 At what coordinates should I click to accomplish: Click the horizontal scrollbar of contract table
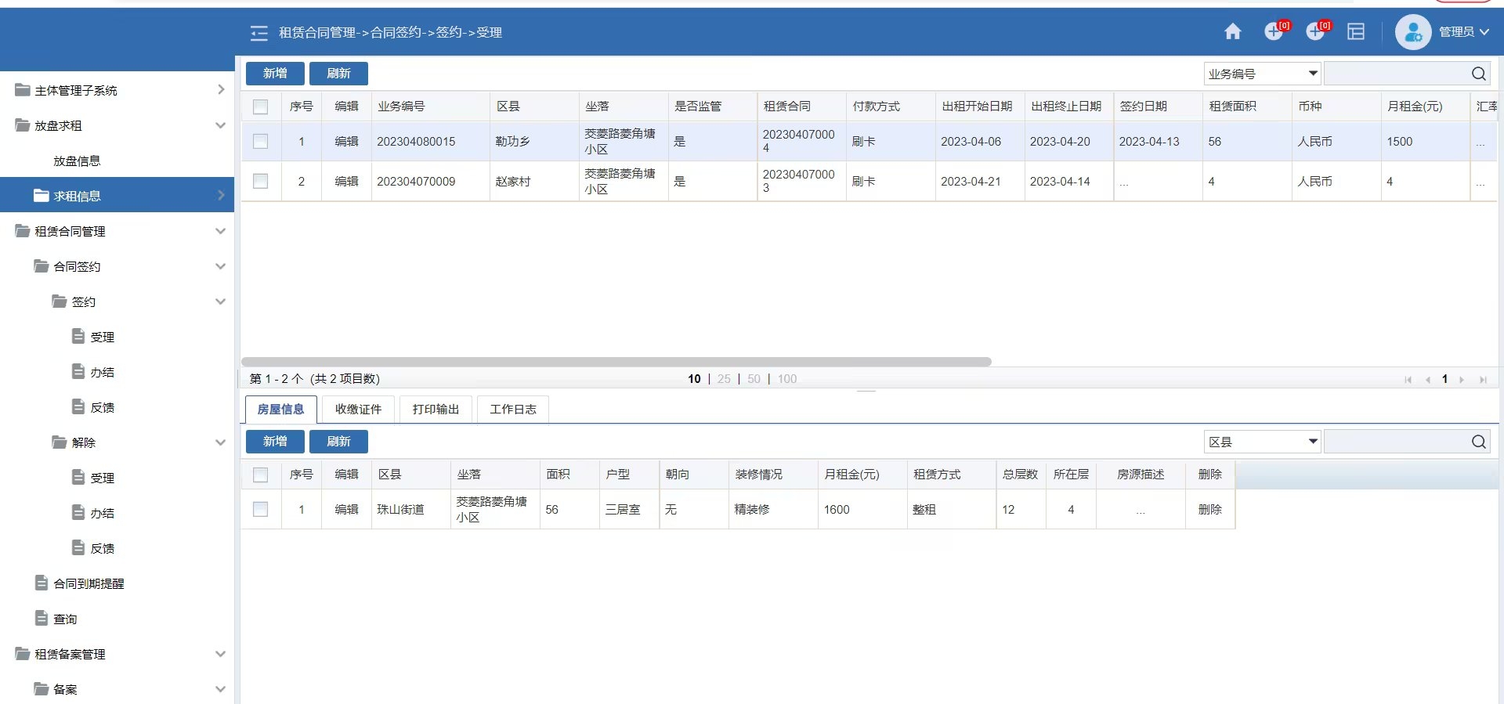point(616,362)
